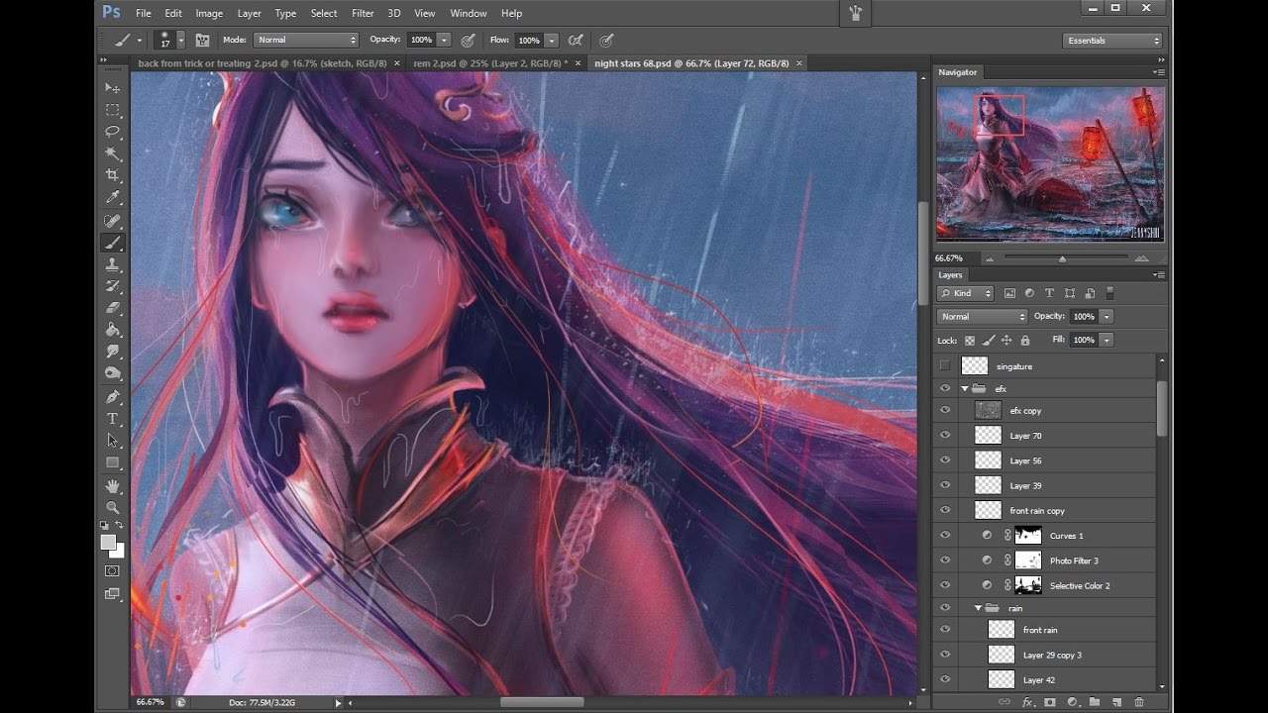1268x713 pixels.
Task: Select the Clone Stamp tool
Action: click(x=113, y=264)
